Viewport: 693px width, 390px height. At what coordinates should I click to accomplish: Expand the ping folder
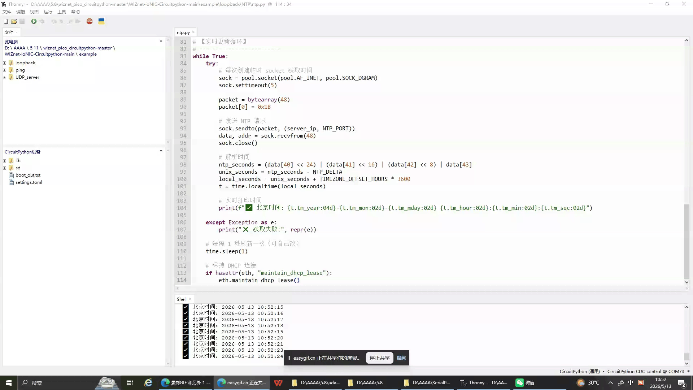(x=4, y=70)
